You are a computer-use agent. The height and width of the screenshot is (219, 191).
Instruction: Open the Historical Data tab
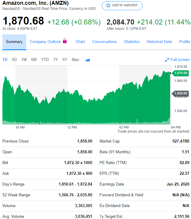point(159,42)
